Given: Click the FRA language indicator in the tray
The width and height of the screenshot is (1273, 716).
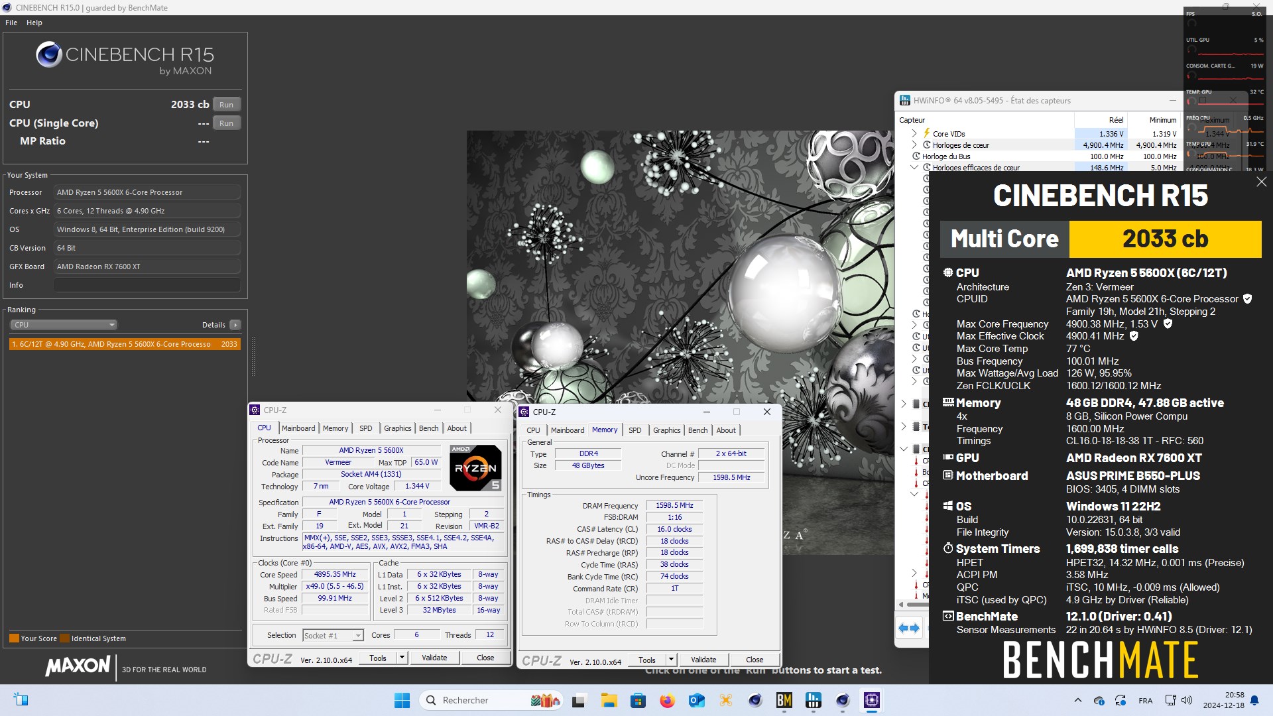Looking at the screenshot, I should [x=1145, y=700].
